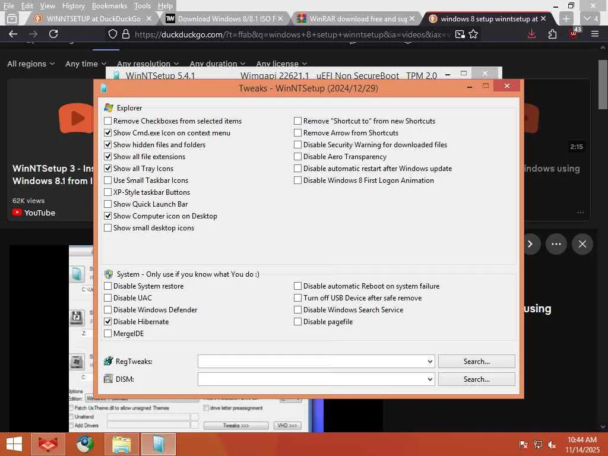Enable Use Small Taskbar Icons

tap(108, 180)
